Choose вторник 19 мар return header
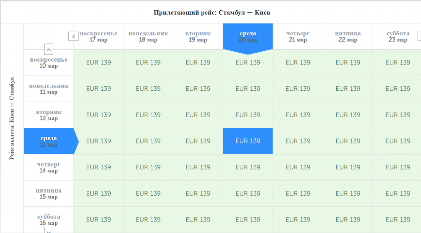 point(198,37)
